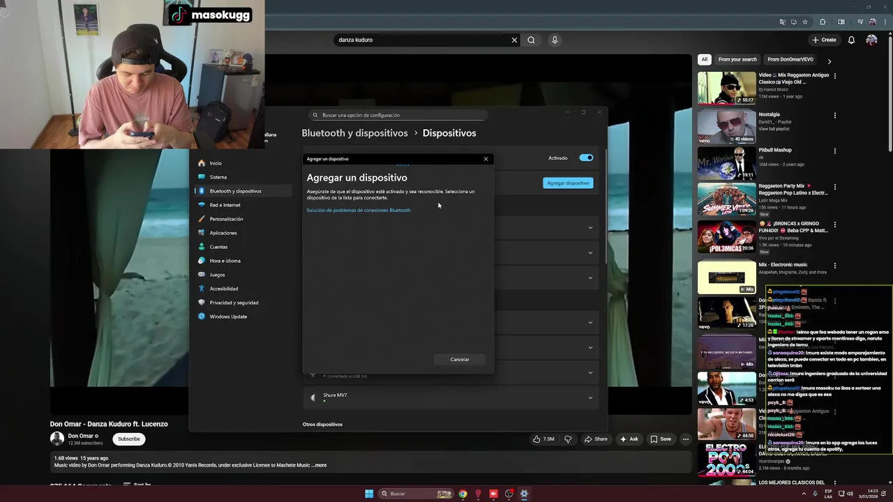Open Solución de problemas de conexiones Bluetooth

click(359, 210)
